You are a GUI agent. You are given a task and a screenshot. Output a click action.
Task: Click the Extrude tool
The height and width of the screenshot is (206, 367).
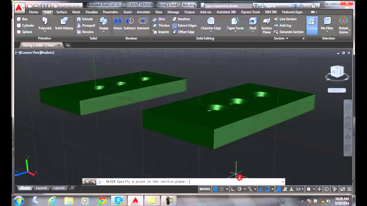(x=85, y=19)
